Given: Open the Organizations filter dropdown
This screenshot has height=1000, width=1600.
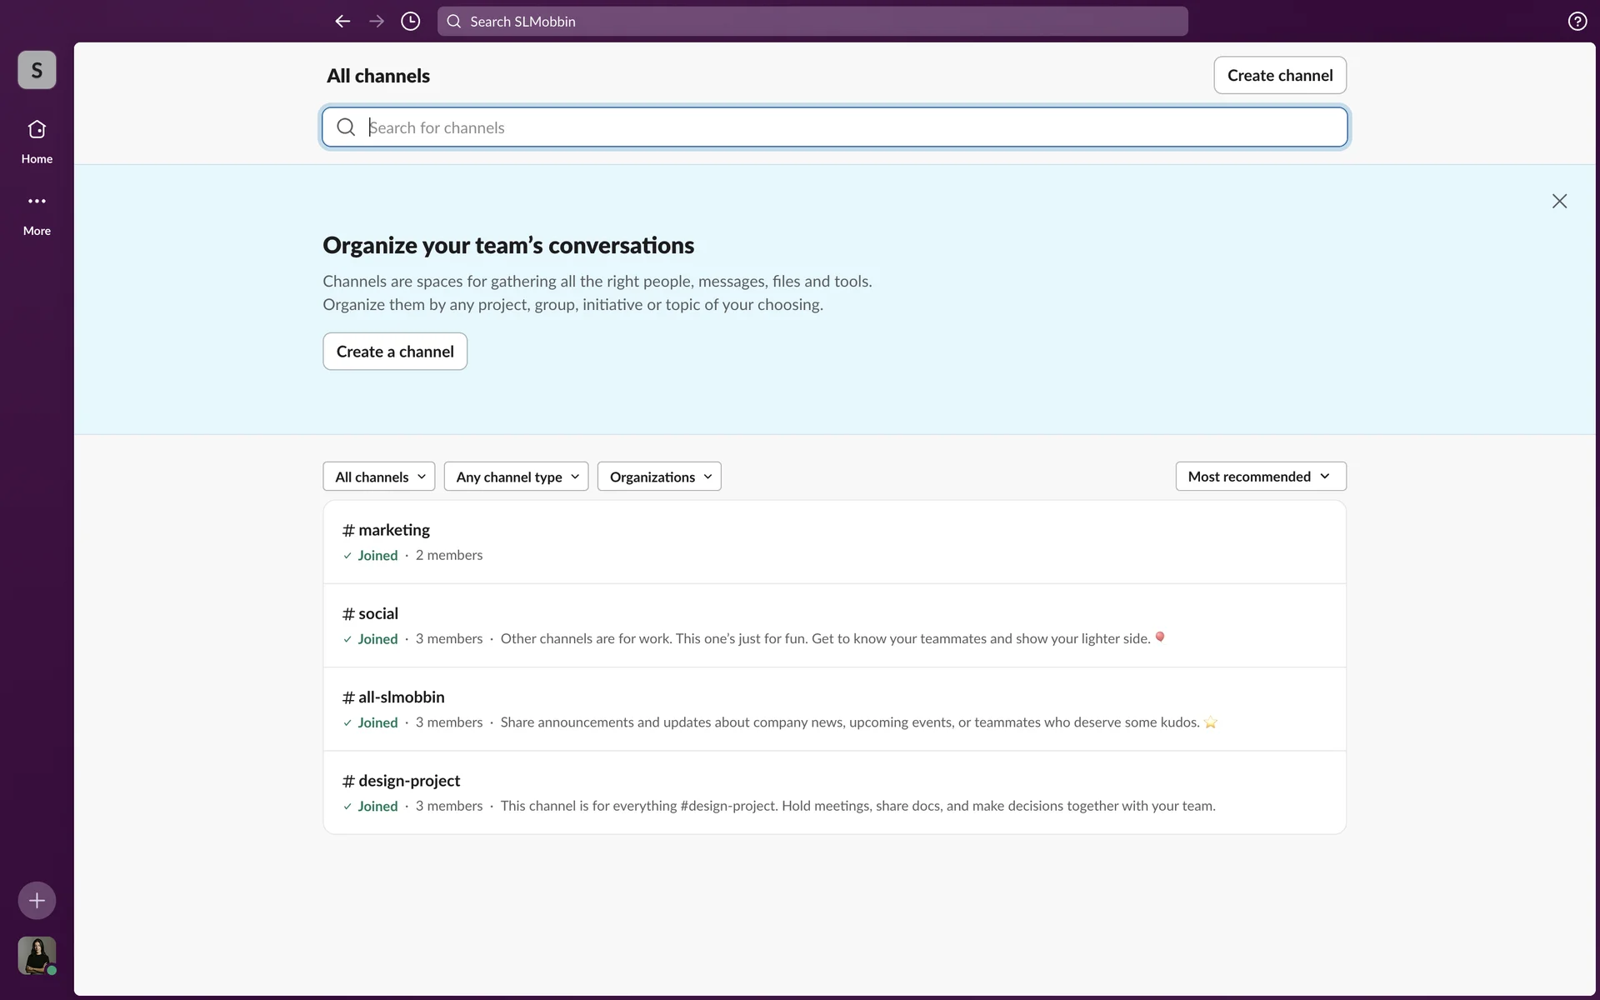Looking at the screenshot, I should [659, 477].
